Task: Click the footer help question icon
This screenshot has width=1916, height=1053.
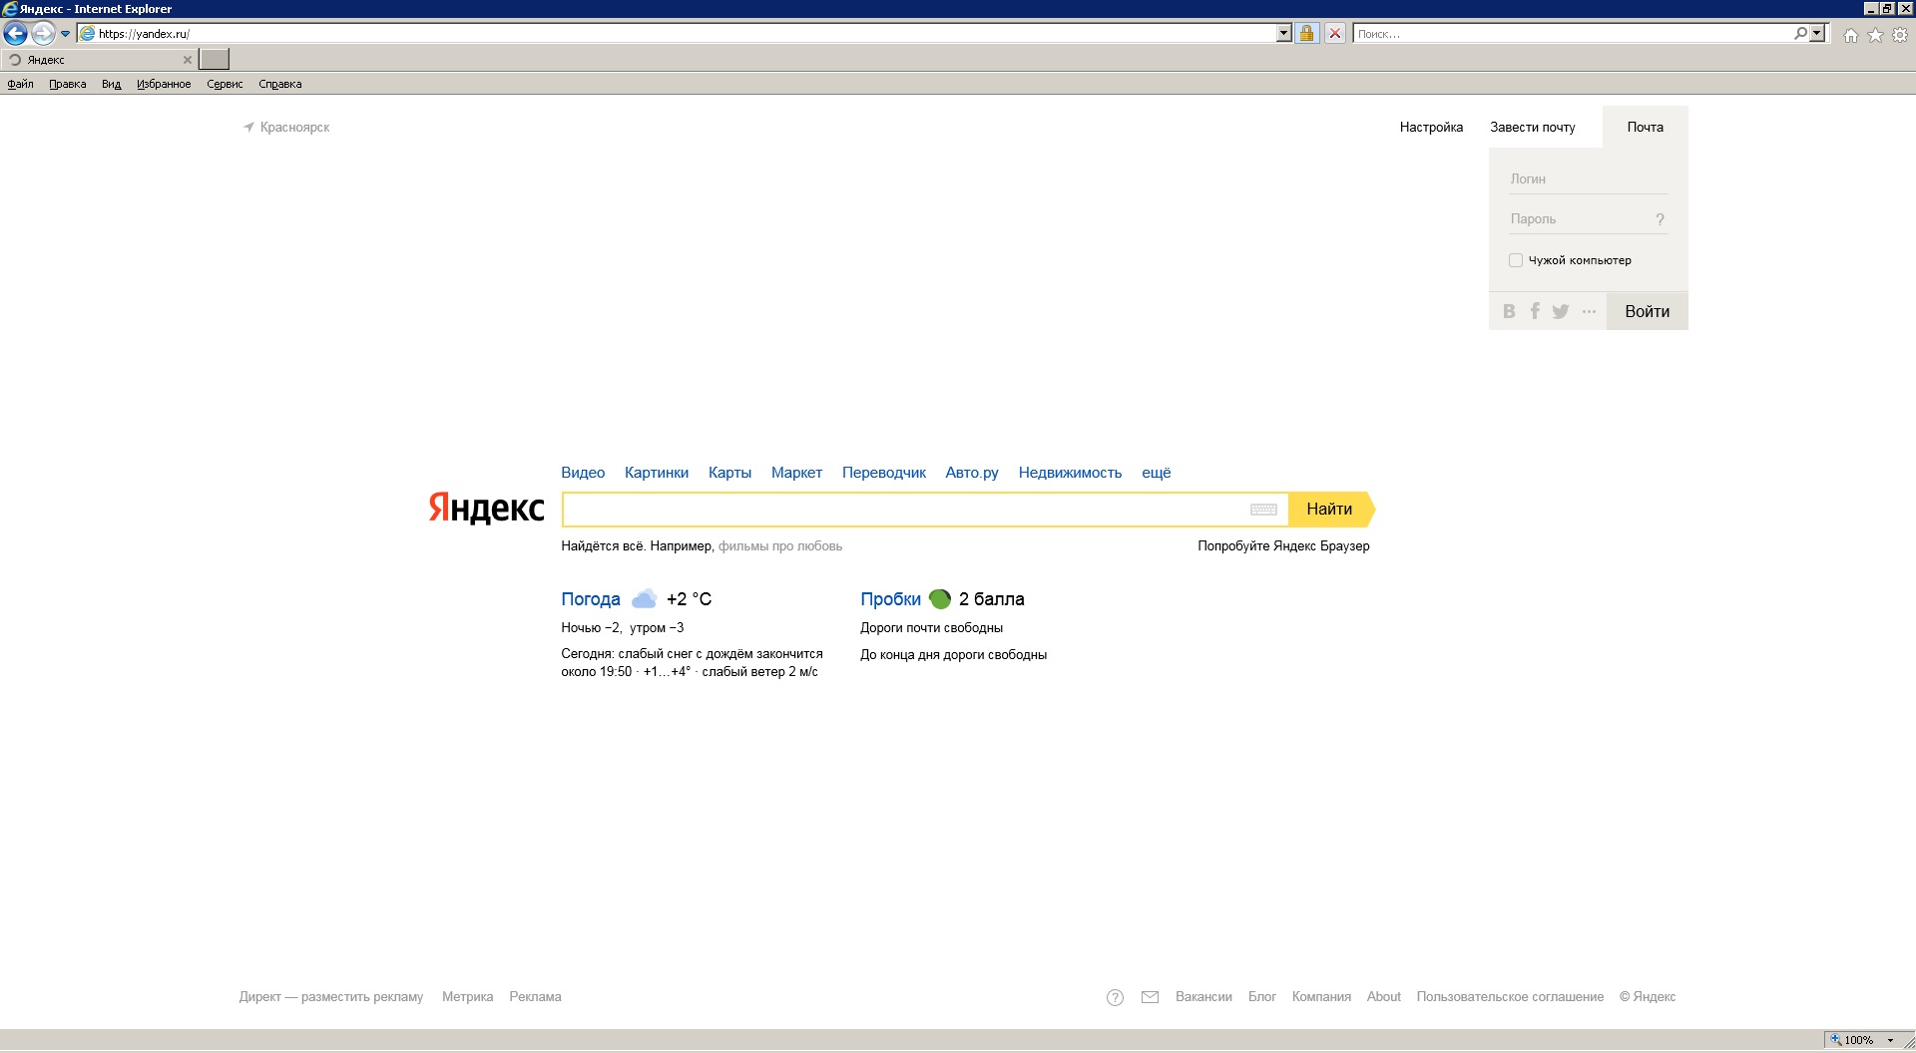Action: pyautogui.click(x=1116, y=998)
